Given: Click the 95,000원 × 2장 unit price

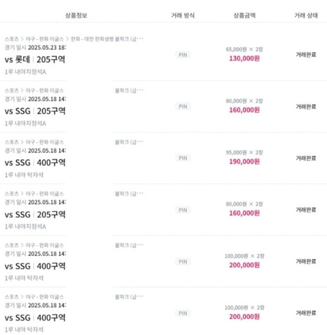Looking at the screenshot, I should coord(244,153).
